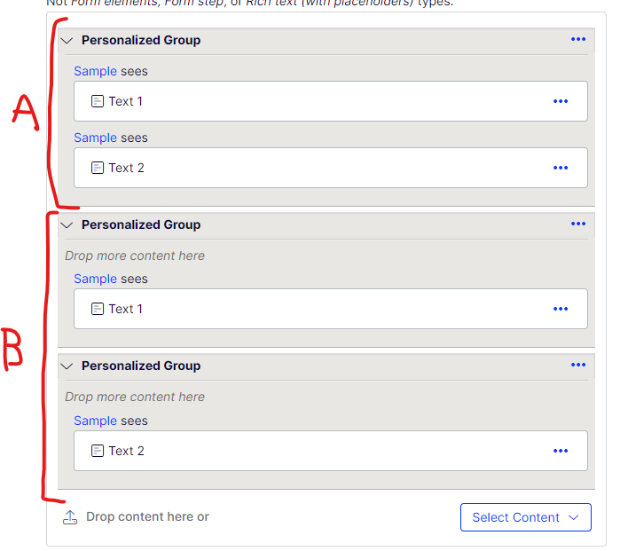Select the Text 1 item in second group

[126, 309]
